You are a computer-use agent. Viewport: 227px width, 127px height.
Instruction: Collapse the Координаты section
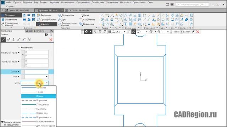(x=26, y=48)
